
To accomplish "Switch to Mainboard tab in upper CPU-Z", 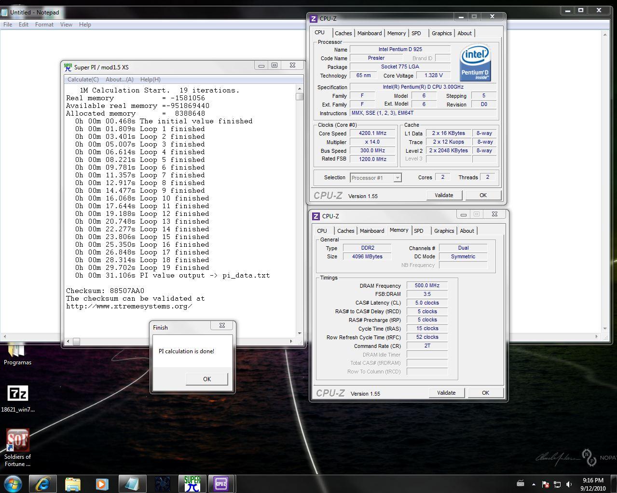I will pyautogui.click(x=370, y=33).
